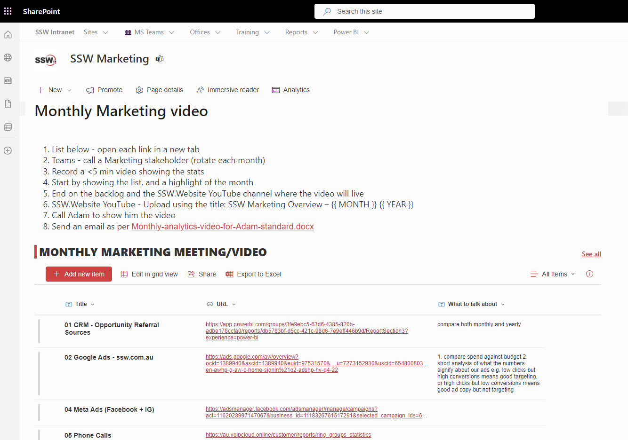628x440 pixels.
Task: Expand the Sites navigation dropdown
Action: point(96,32)
